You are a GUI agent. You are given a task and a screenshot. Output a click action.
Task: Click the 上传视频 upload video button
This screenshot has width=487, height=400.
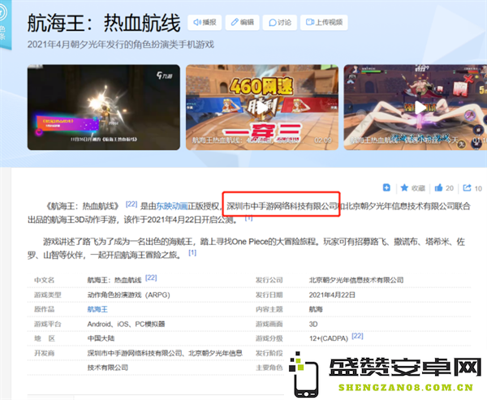pyautogui.click(x=324, y=23)
